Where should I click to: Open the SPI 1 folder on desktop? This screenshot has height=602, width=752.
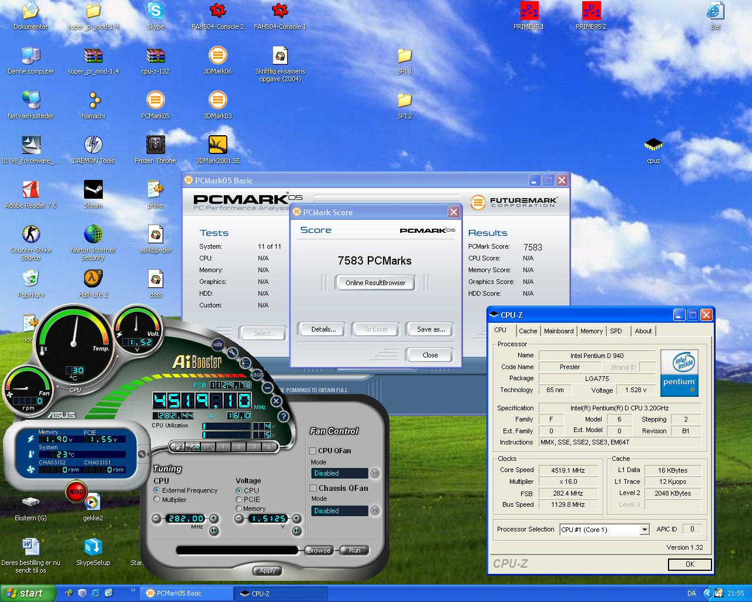tap(404, 61)
